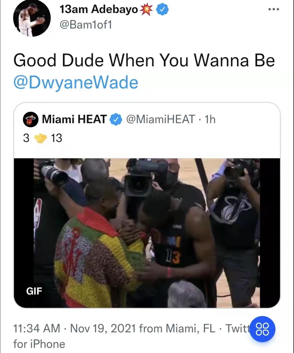Open the 'for iPhone' source link
The height and width of the screenshot is (353, 294).
pyautogui.click(x=39, y=344)
